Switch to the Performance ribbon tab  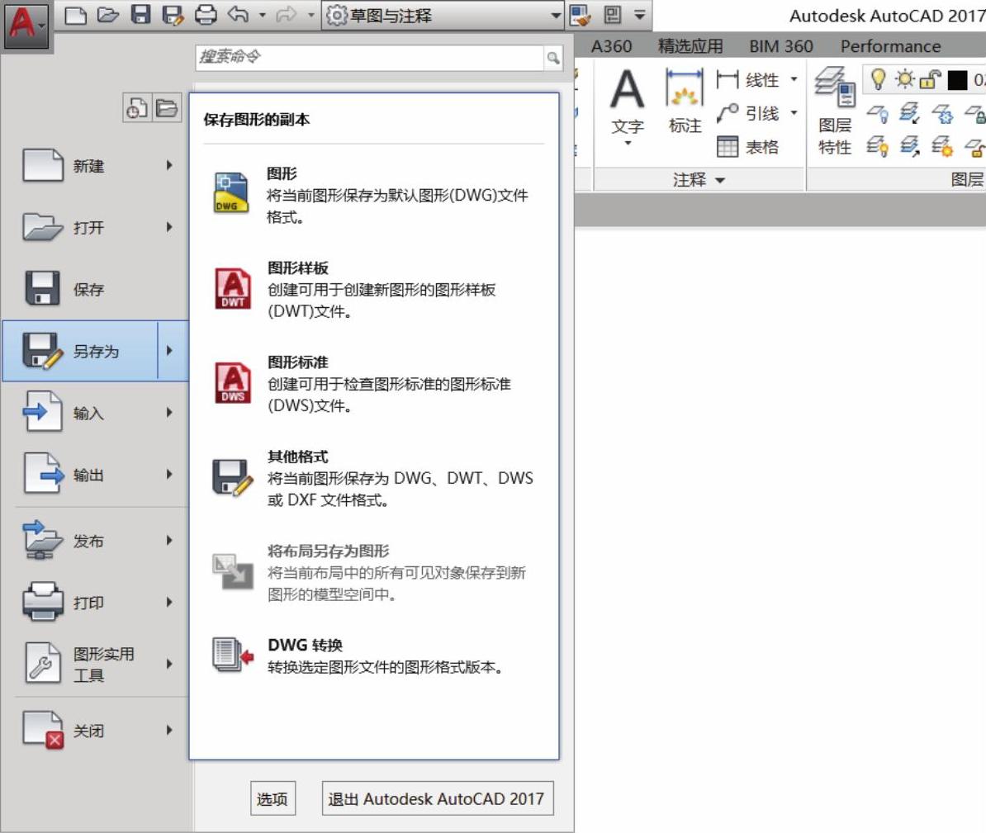click(890, 46)
